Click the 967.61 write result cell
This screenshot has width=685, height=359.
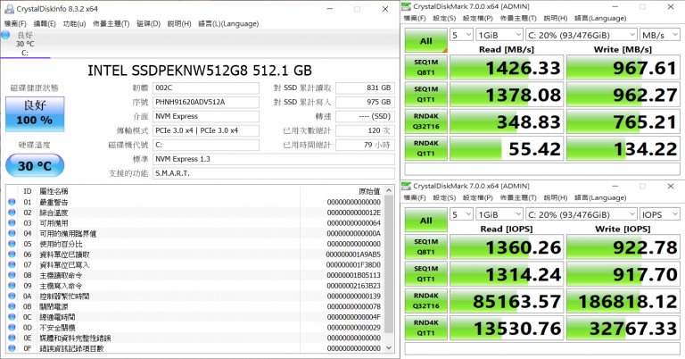(623, 68)
